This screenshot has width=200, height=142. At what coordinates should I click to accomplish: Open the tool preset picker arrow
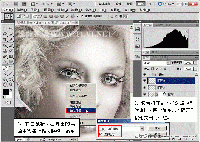click(x=12, y=16)
